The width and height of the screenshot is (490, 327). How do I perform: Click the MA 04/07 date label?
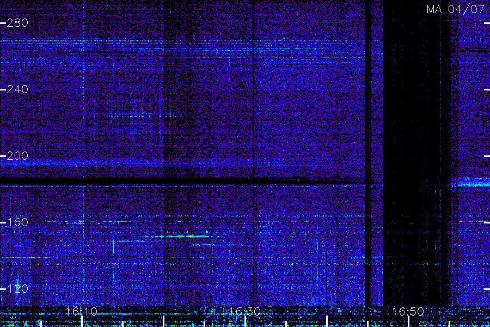[x=456, y=9]
